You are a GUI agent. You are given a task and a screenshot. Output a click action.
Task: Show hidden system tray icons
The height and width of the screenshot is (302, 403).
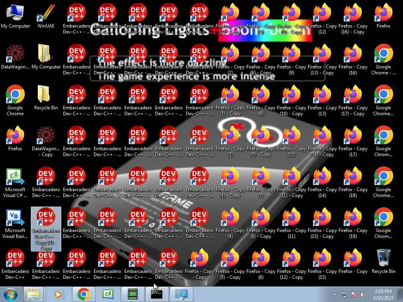[335, 295]
